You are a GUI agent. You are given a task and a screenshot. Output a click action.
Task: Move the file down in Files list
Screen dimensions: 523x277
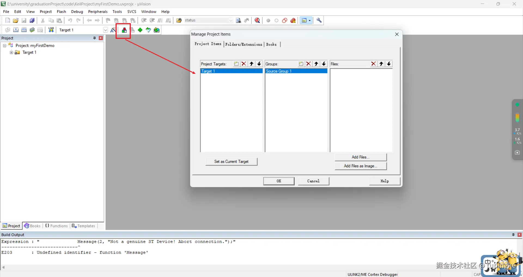click(x=389, y=64)
